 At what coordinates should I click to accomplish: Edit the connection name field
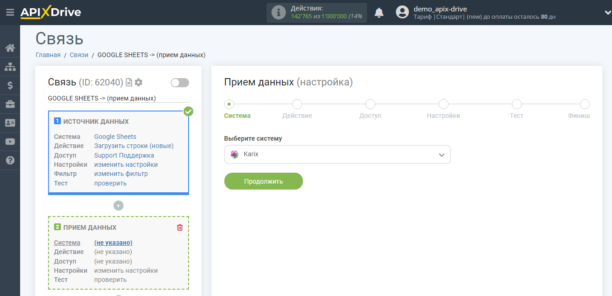119,98
